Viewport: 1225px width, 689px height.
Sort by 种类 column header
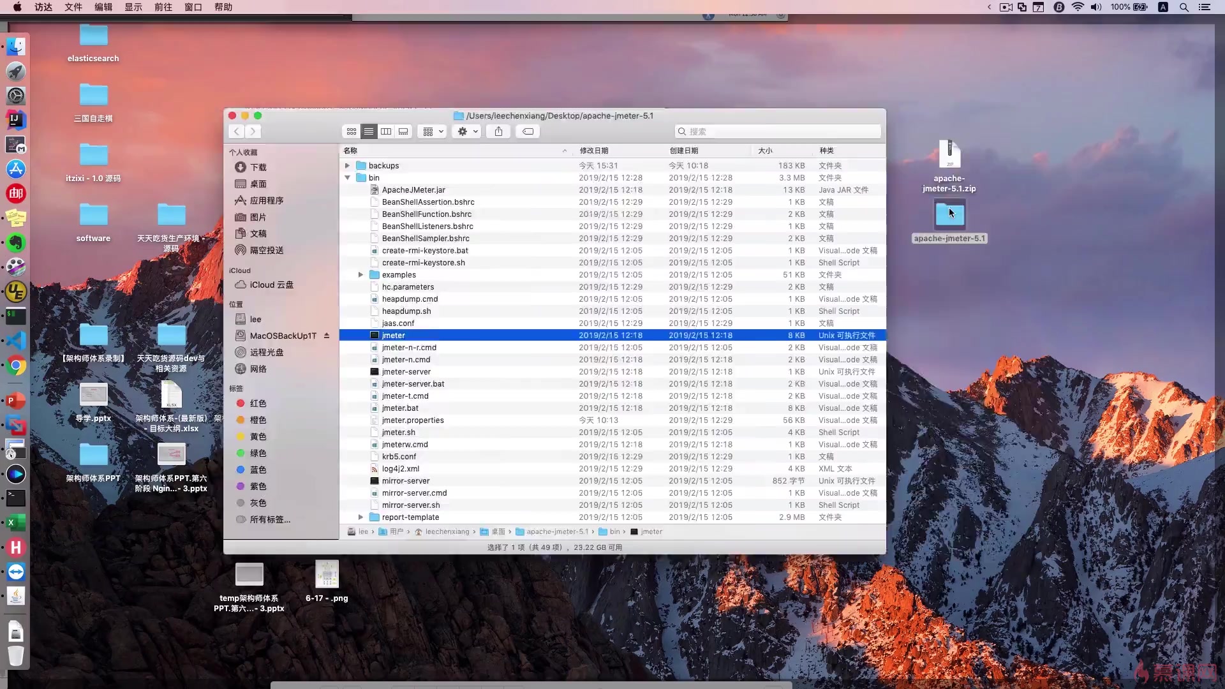point(849,151)
